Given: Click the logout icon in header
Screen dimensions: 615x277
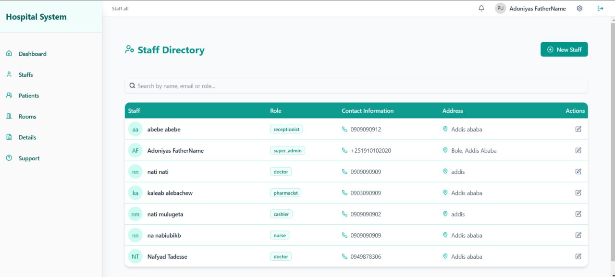Looking at the screenshot, I should (600, 9).
